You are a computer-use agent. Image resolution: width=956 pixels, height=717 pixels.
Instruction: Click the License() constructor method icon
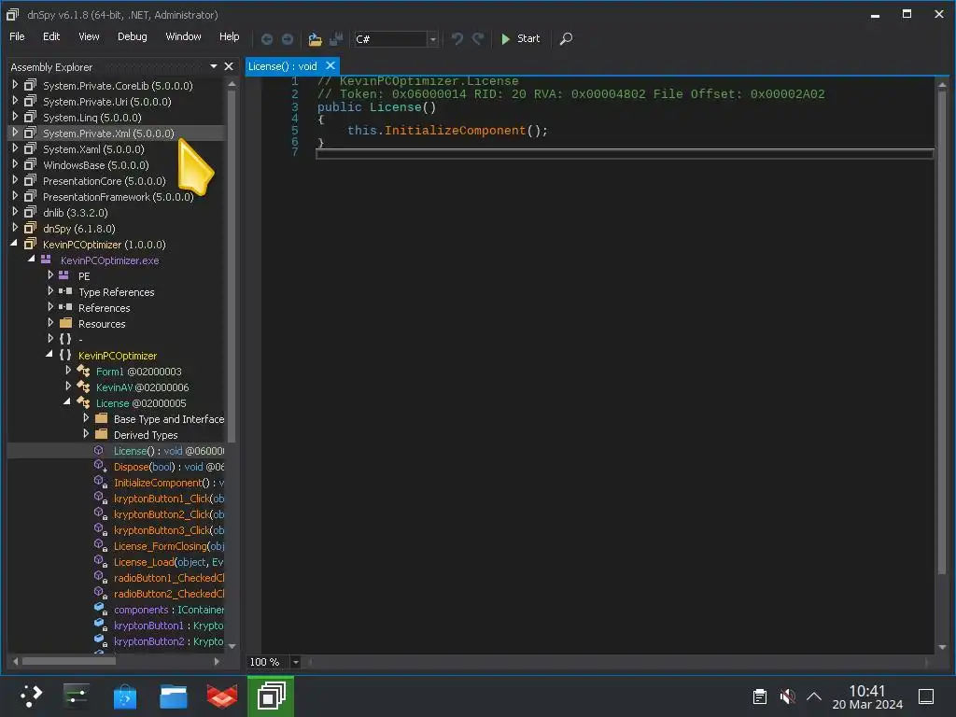pos(99,450)
